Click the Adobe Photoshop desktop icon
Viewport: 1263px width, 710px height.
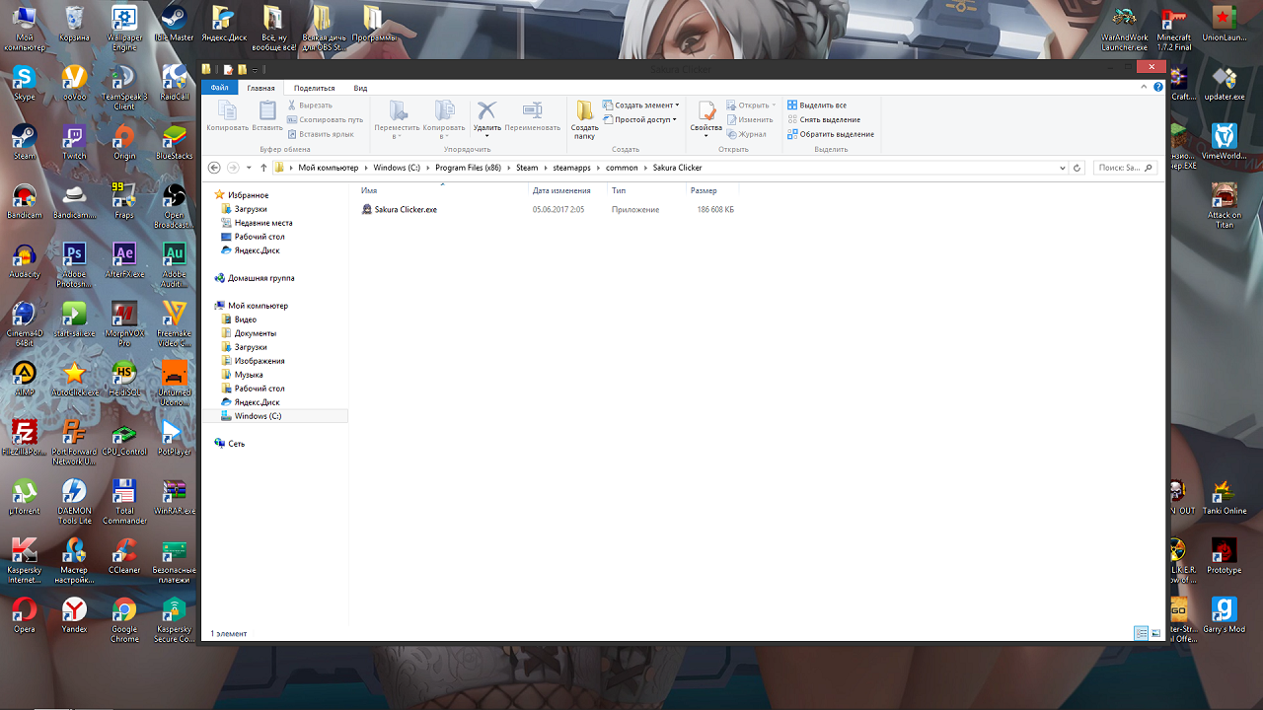coord(74,263)
